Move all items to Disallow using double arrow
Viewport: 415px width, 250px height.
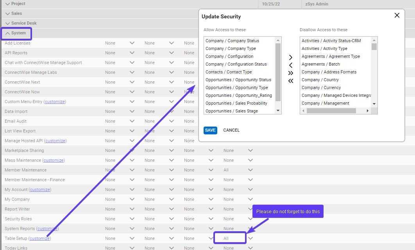[290, 73]
